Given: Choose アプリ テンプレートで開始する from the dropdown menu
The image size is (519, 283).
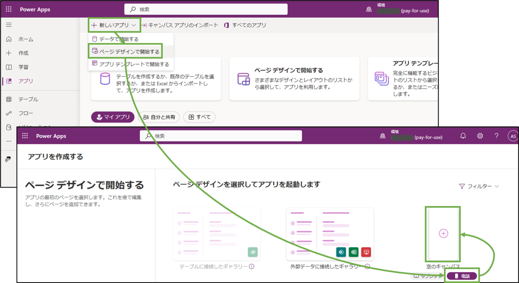Looking at the screenshot, I should pos(131,64).
